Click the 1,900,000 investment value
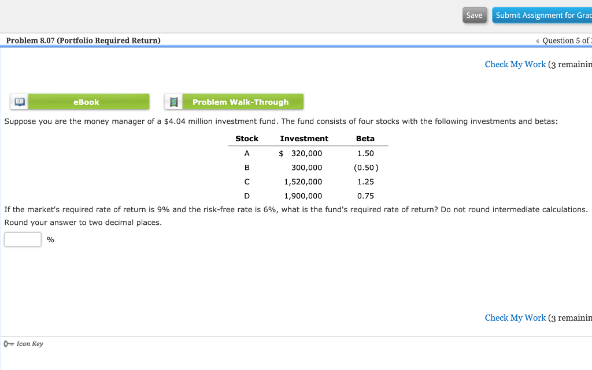Viewport: 592px width, 370px height. (x=303, y=196)
